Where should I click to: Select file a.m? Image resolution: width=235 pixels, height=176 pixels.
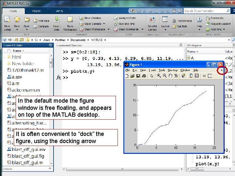(x=13, y=83)
